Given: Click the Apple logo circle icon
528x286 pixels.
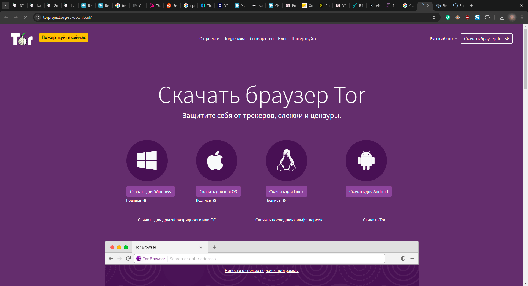Looking at the screenshot, I should pyautogui.click(x=217, y=161).
